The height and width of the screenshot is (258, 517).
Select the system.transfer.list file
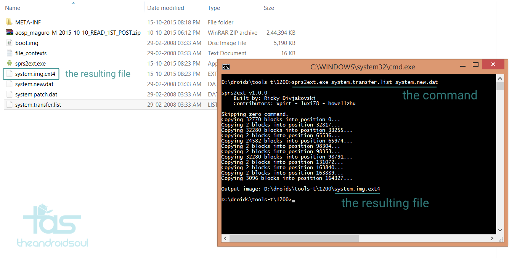[38, 105]
